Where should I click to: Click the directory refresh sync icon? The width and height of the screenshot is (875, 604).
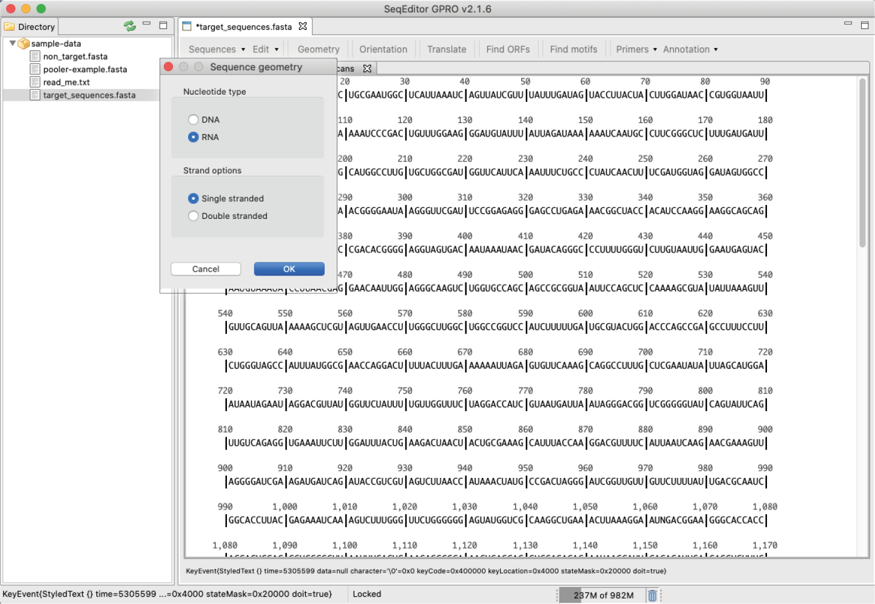pos(129,26)
